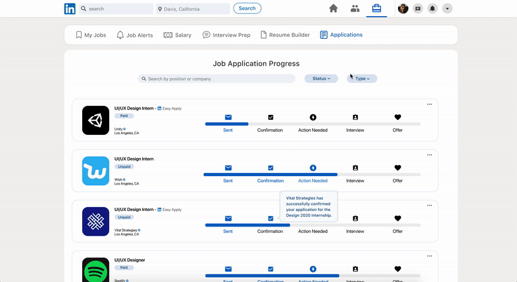Screen dimensions: 517x282
Task: Click the Confirmation checkmark icon in Wish row
Action: (x=271, y=168)
